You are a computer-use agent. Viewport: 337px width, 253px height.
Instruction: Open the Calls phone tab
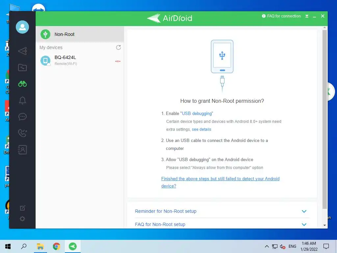22,133
